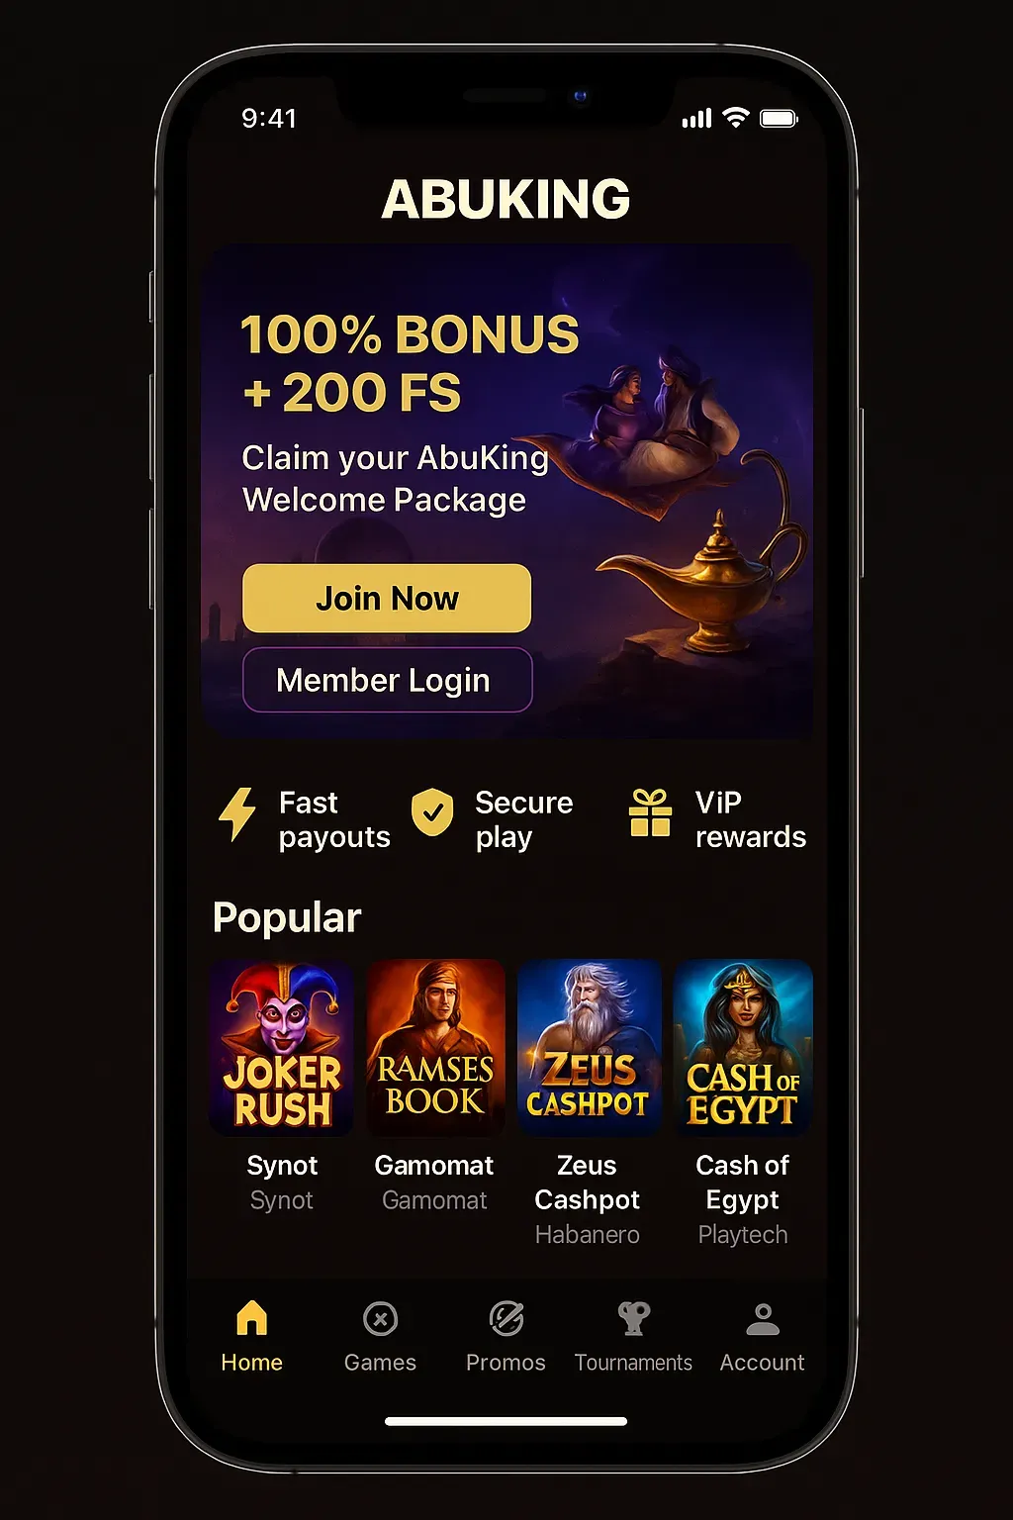Tap the Popular section heading

click(x=287, y=918)
